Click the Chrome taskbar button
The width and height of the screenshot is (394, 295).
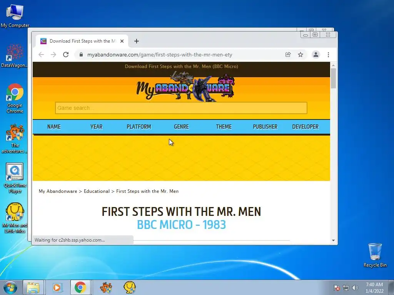[x=80, y=287]
